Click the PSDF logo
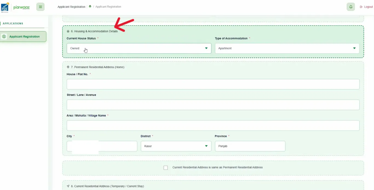 click(x=5, y=7)
